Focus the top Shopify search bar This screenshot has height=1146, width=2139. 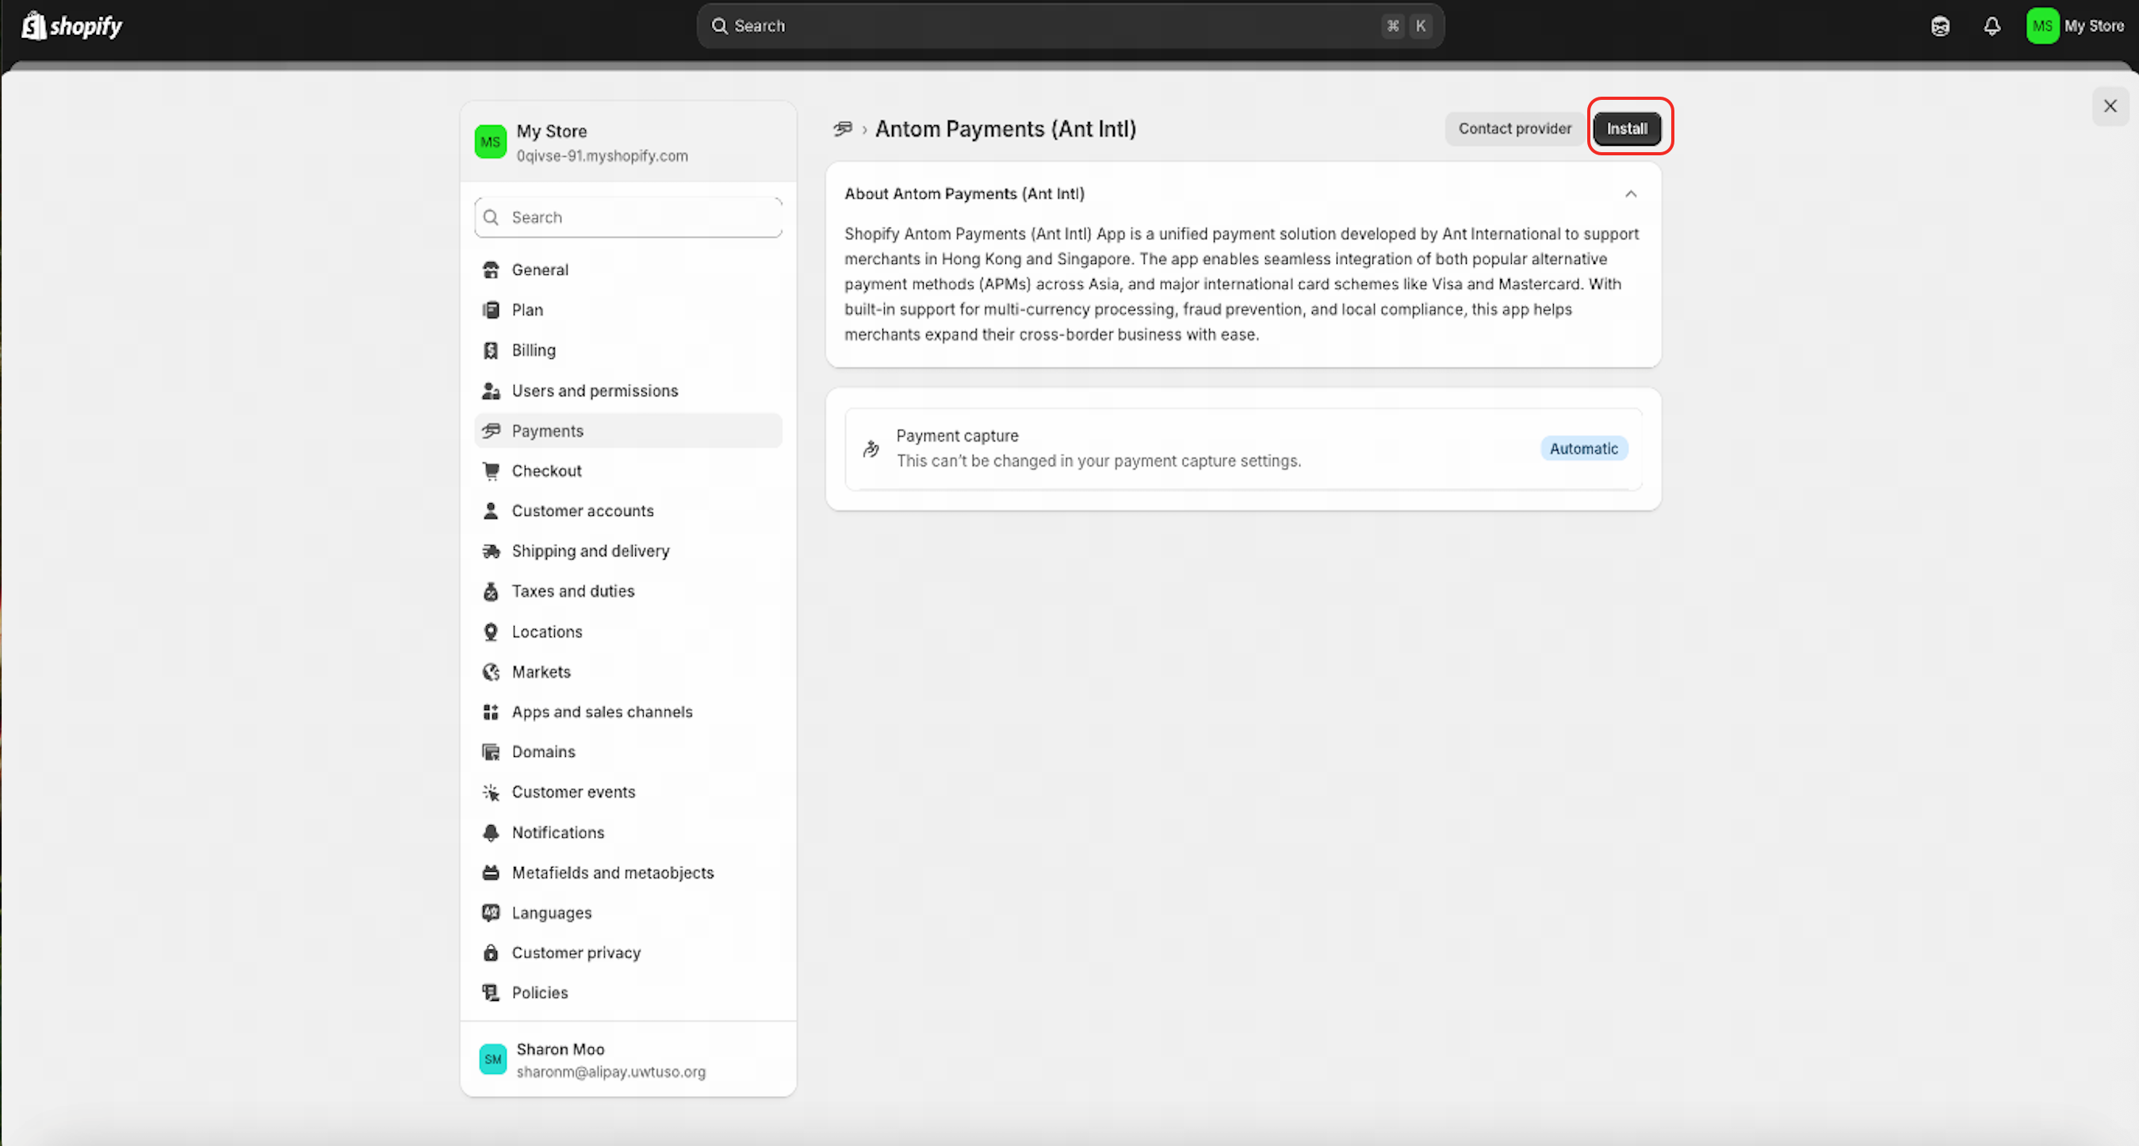coord(1070,25)
